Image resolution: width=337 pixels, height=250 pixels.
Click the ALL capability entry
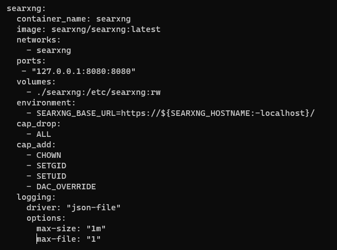pos(44,134)
